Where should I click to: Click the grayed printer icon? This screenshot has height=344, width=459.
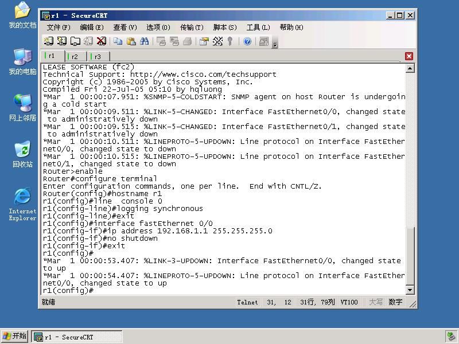coord(188,41)
